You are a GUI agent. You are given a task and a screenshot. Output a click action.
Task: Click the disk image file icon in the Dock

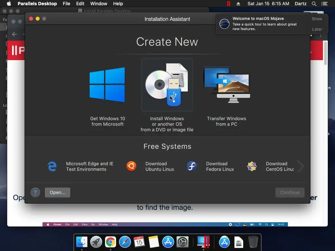coord(238,242)
